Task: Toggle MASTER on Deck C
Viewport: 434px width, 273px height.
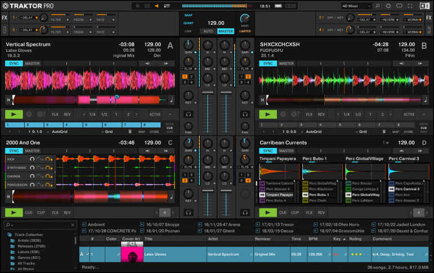Action: (x=33, y=151)
